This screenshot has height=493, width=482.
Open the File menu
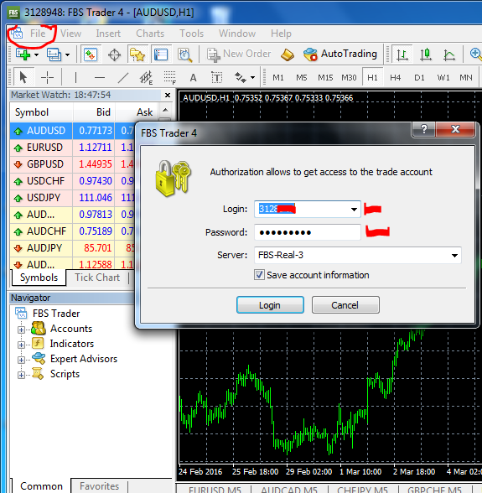click(x=38, y=34)
